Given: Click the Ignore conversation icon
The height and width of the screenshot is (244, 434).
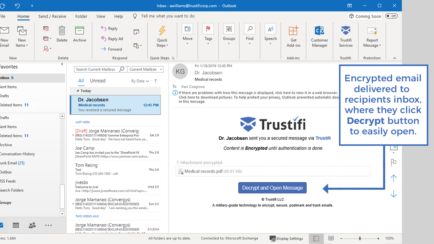Looking at the screenshot, I should click(46, 29).
